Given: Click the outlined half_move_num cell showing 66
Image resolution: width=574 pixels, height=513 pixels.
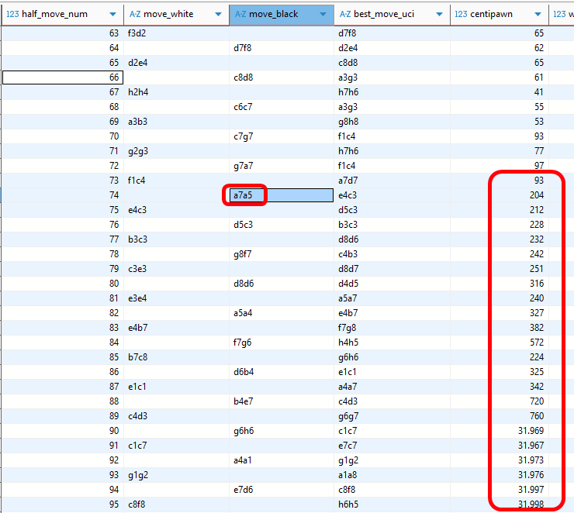Looking at the screenshot, I should (x=62, y=77).
